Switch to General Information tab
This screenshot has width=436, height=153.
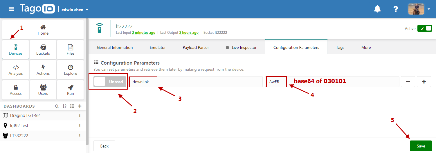[x=115, y=47]
